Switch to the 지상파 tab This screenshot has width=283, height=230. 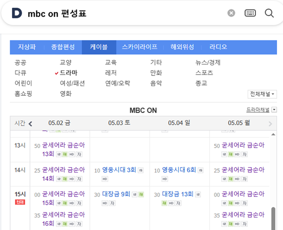click(27, 47)
